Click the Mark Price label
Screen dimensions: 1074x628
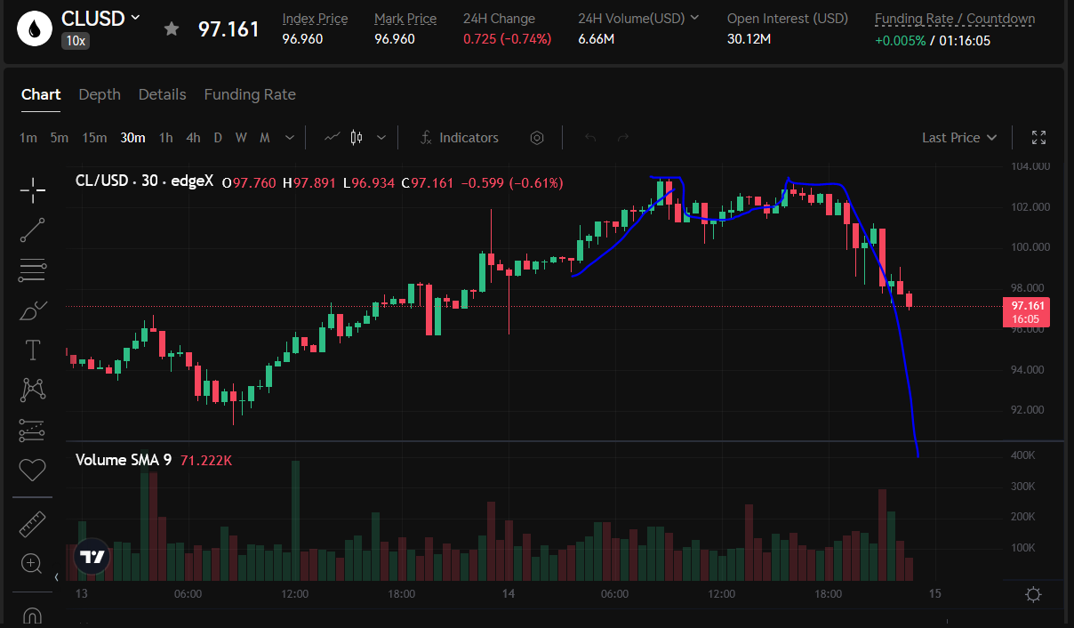[x=405, y=19]
